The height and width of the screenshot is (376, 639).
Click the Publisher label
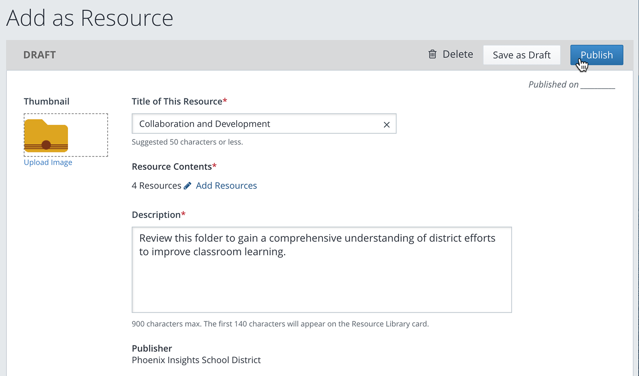point(152,348)
